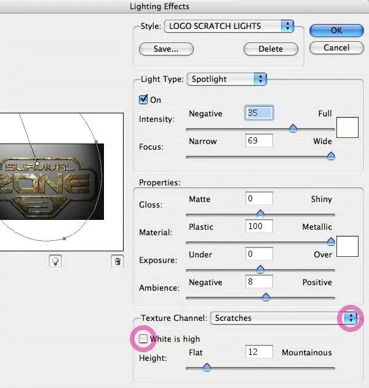Enable White is high checkbox
The width and height of the screenshot is (369, 388).
pyautogui.click(x=143, y=339)
